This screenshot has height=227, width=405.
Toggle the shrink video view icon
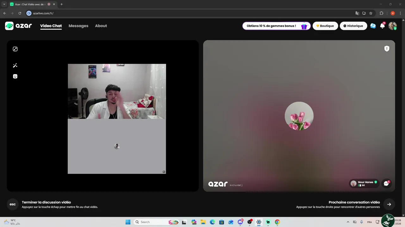[x=15, y=49]
